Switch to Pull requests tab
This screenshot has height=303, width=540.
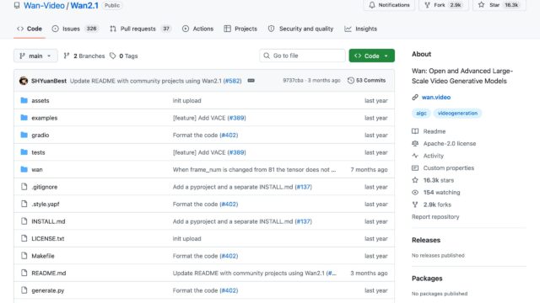pos(140,29)
